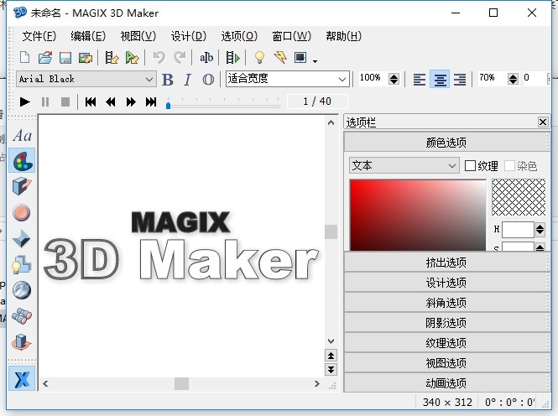Align text left
558x416 pixels.
[420, 80]
